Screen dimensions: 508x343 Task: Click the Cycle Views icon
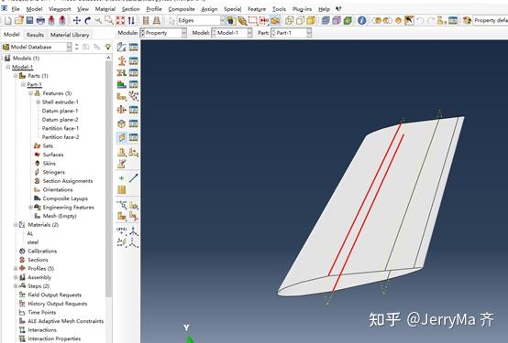(x=131, y=21)
